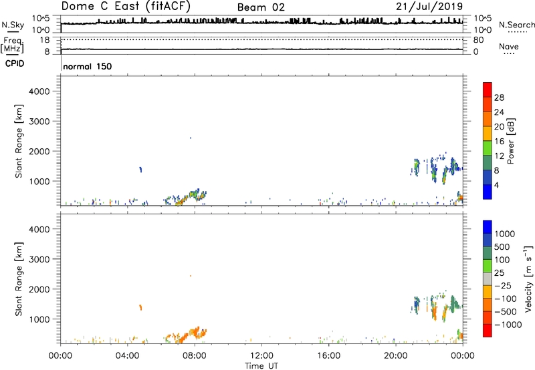Click the 'Nave' legend label
The width and height of the screenshot is (535, 370).
click(509, 47)
